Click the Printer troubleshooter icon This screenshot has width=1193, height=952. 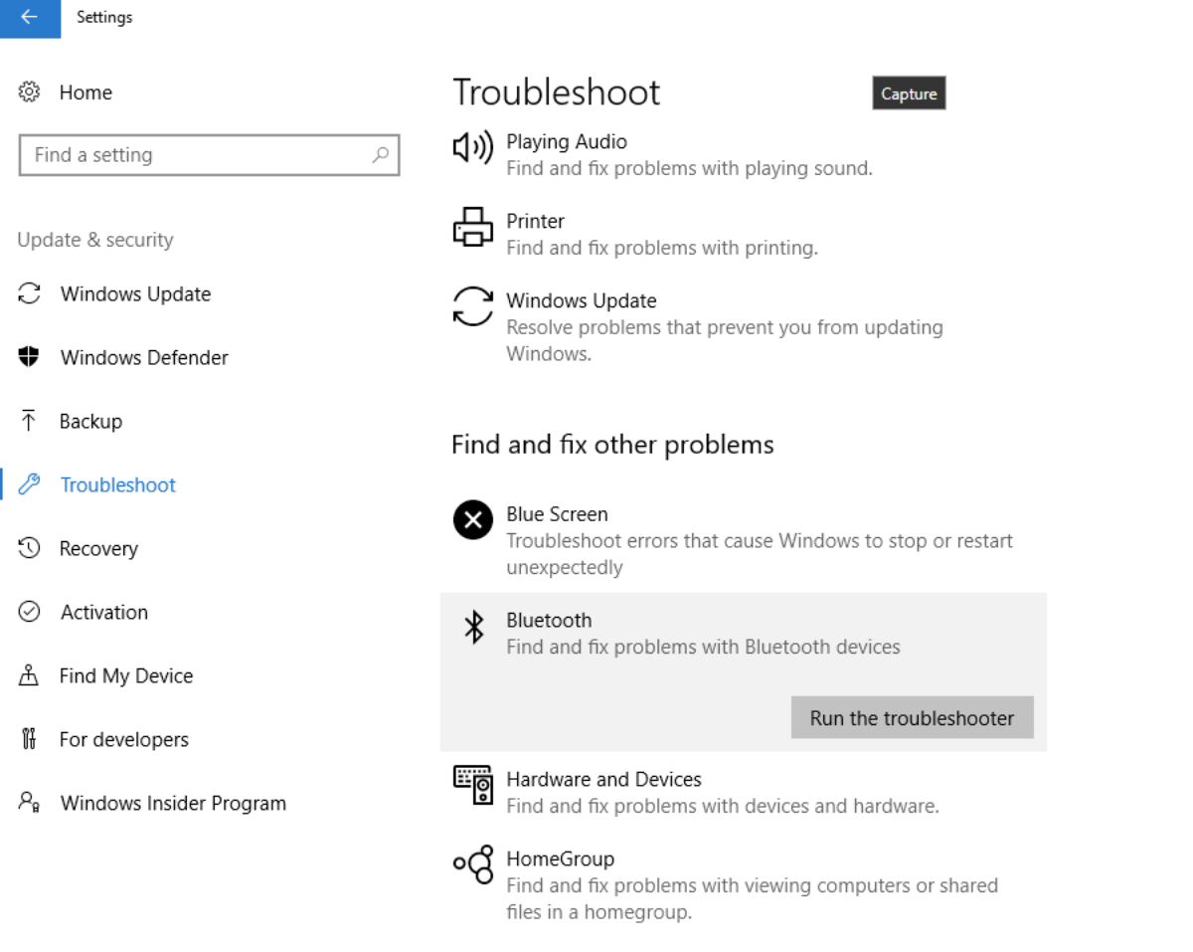(x=472, y=228)
